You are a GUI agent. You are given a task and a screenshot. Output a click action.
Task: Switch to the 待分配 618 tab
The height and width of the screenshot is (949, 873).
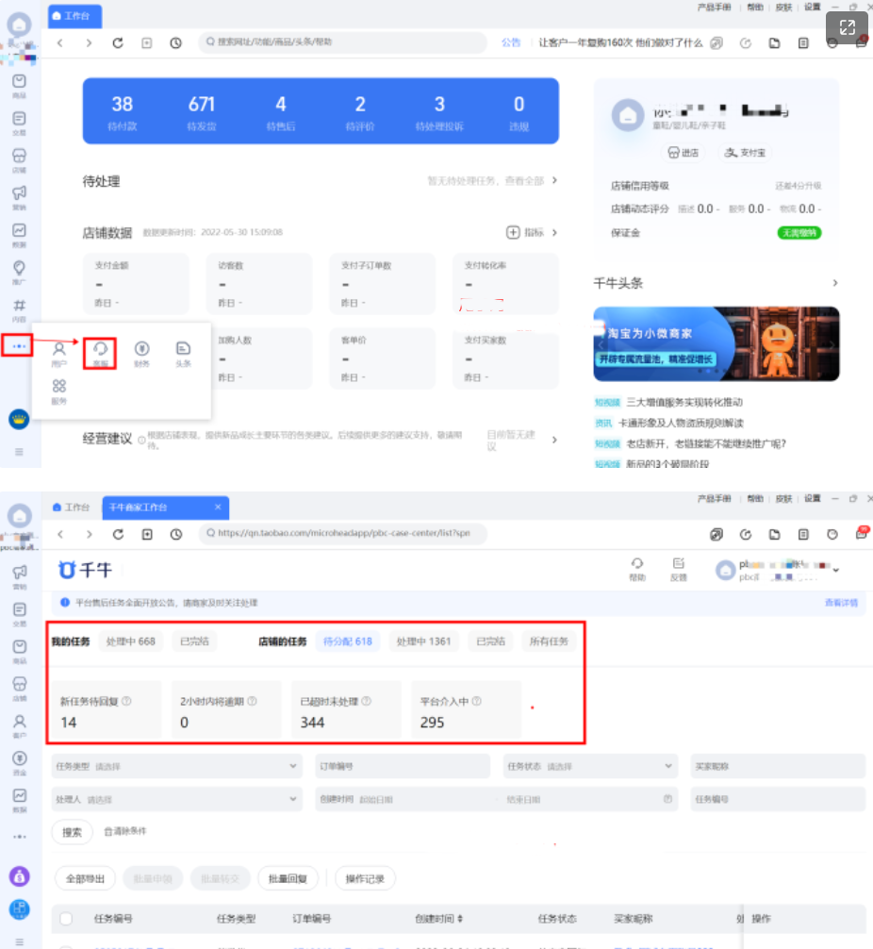(347, 641)
